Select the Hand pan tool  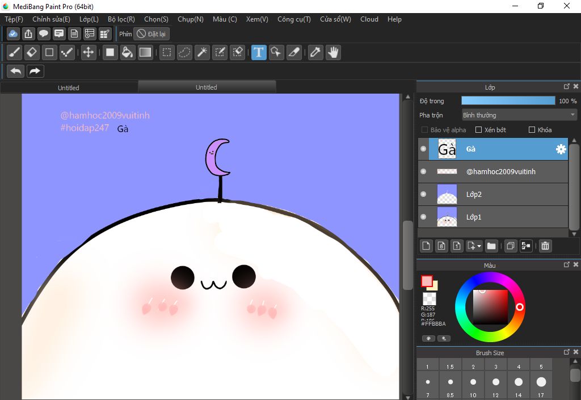click(334, 52)
